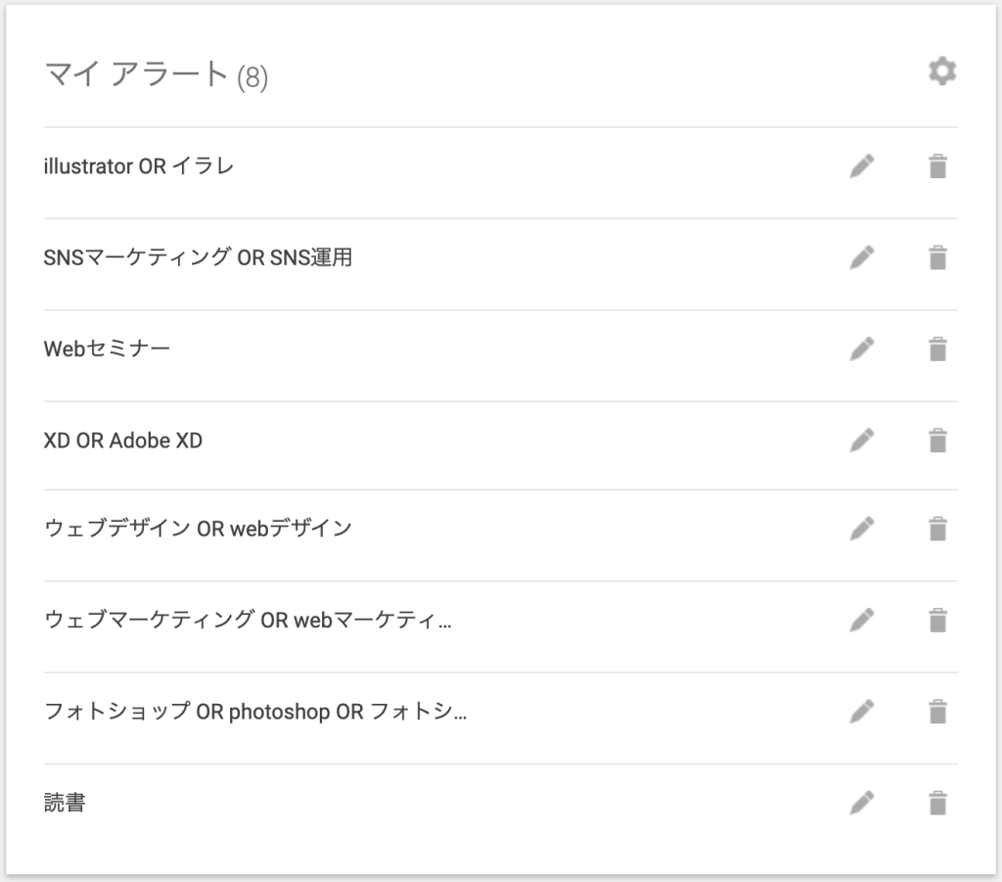Delete the SNSマーケティング alert with trash icon
This screenshot has width=1002, height=882.
point(937,257)
